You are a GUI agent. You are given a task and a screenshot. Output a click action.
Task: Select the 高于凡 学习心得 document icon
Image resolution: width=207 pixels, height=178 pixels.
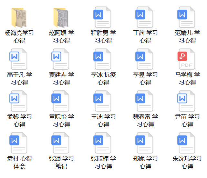18,59
